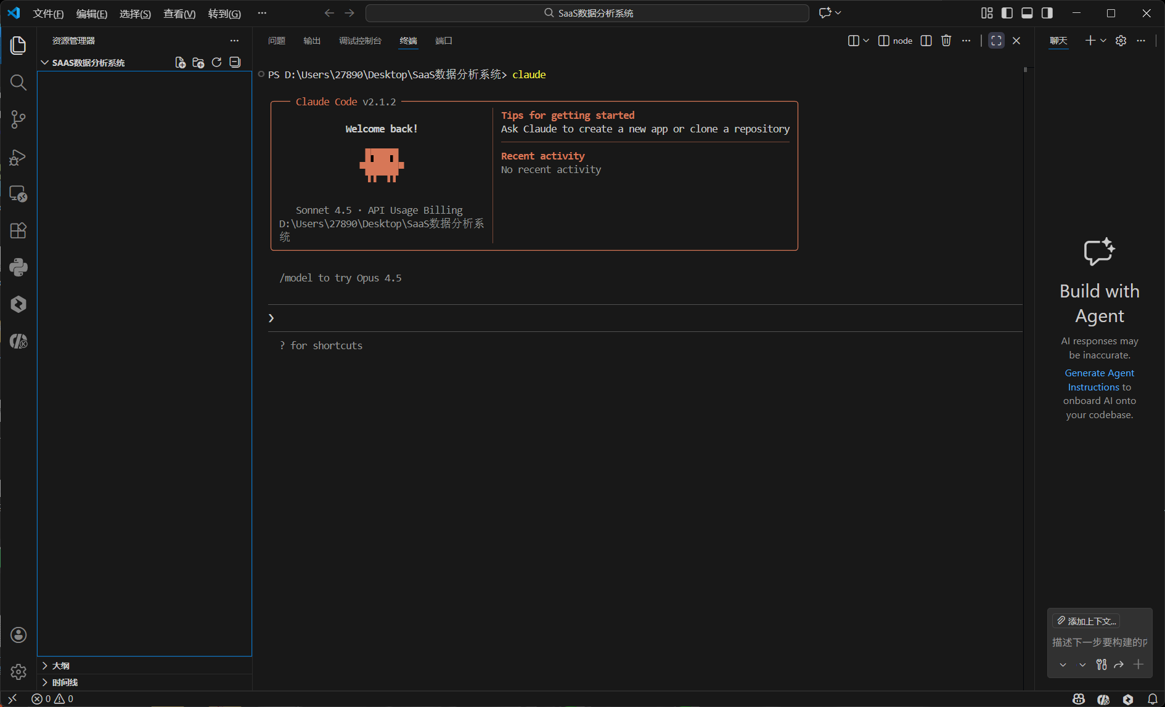Open chat settings gear icon

[1121, 41]
